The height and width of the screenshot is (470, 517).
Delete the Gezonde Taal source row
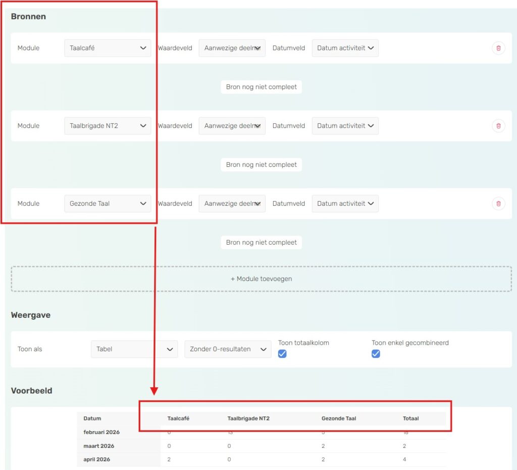498,204
